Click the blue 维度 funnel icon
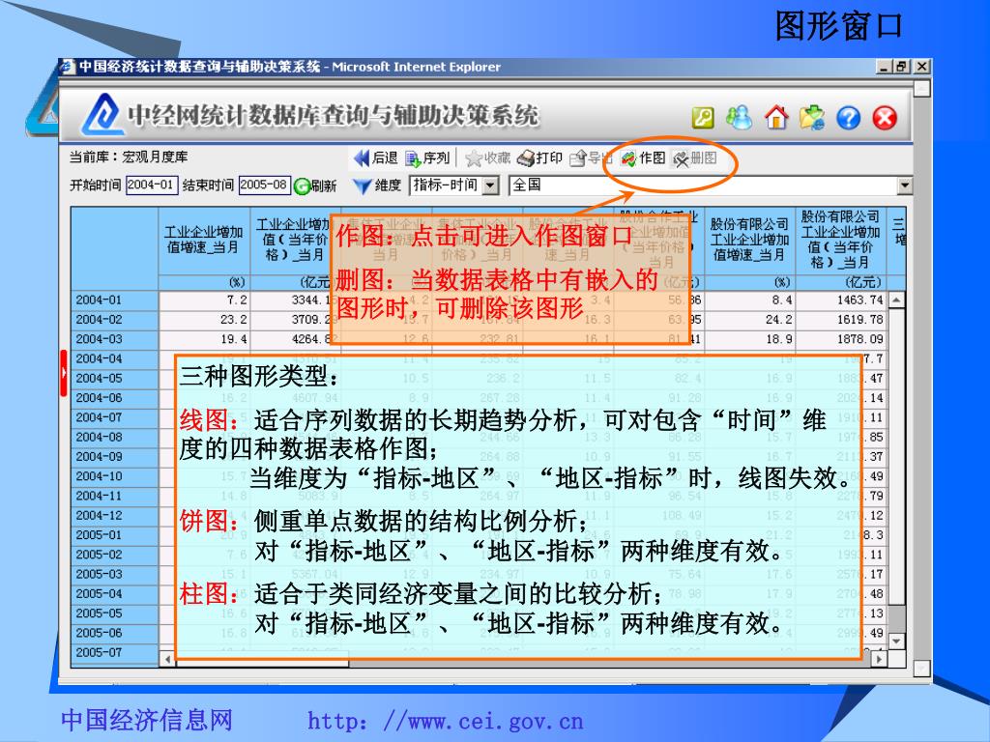 click(x=362, y=186)
